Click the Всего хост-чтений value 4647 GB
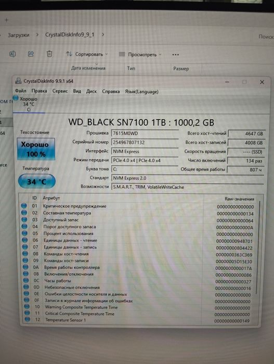 tap(246, 134)
